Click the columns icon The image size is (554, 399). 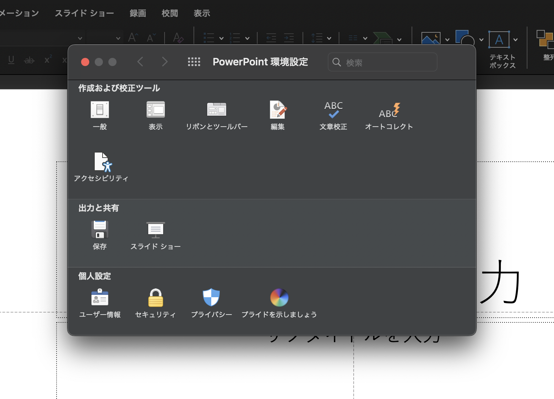pyautogui.click(x=353, y=38)
